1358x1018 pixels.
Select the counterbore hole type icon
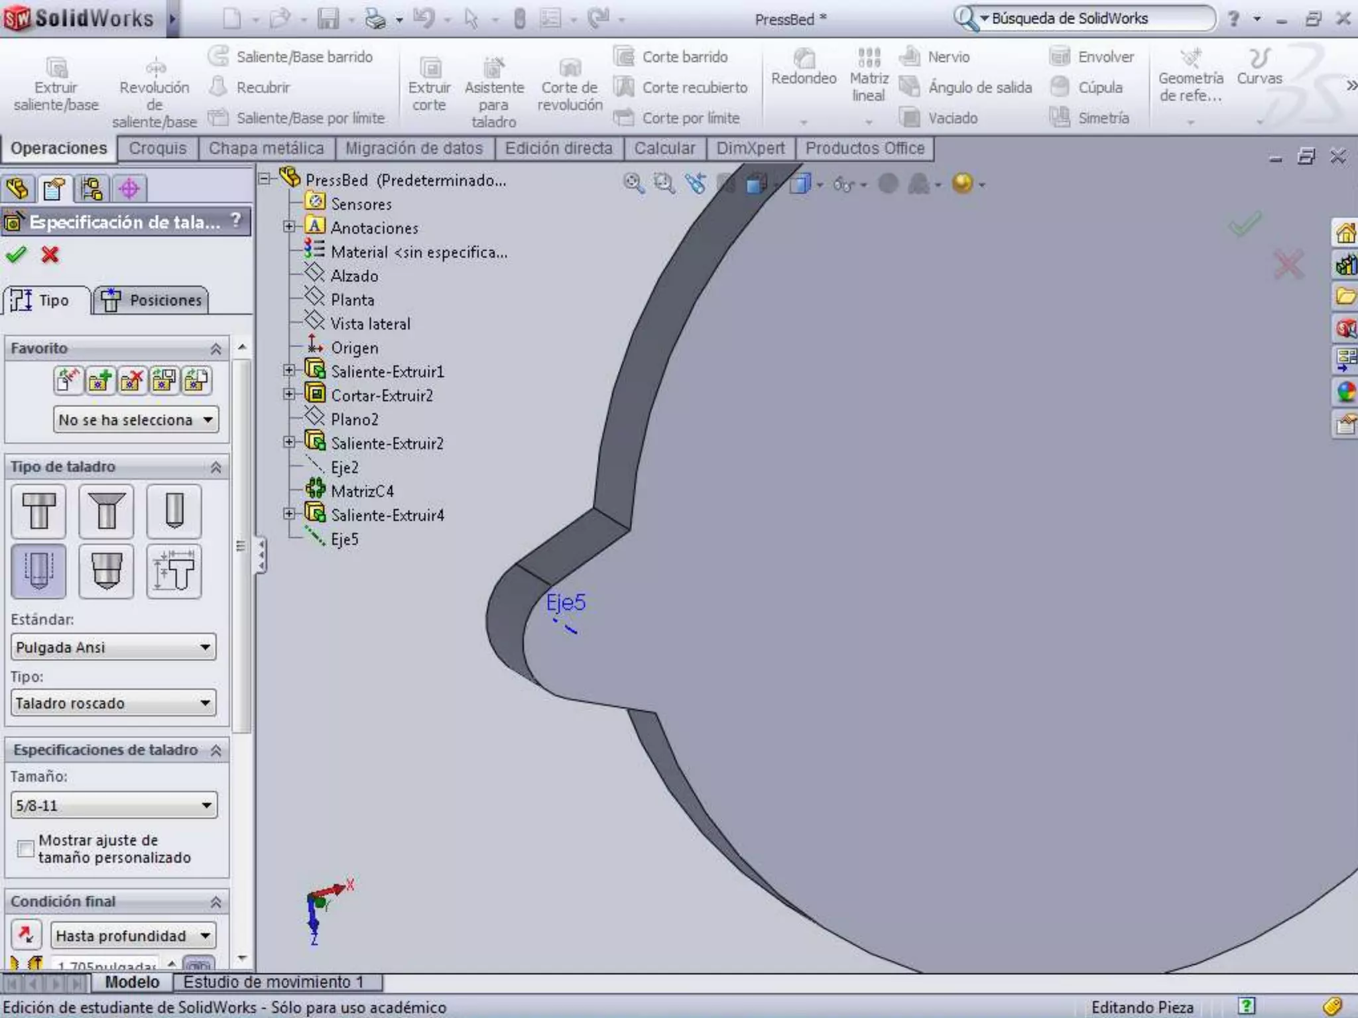[39, 511]
